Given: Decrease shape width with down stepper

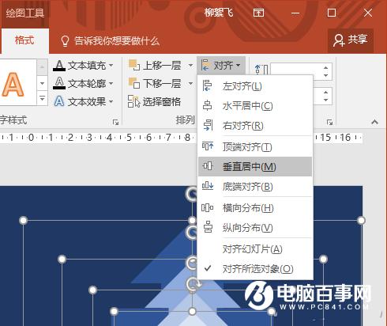Looking at the screenshot, I should 326,100.
